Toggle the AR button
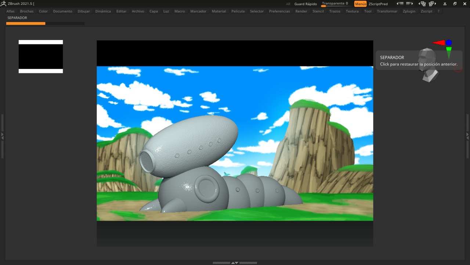 coord(288,4)
